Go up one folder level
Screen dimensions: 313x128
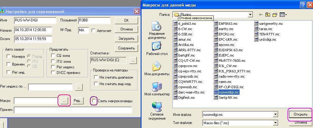268,15
